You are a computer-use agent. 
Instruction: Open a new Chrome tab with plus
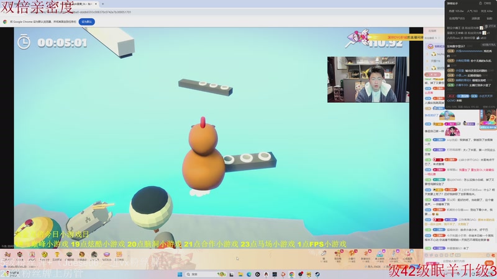pos(103,4)
